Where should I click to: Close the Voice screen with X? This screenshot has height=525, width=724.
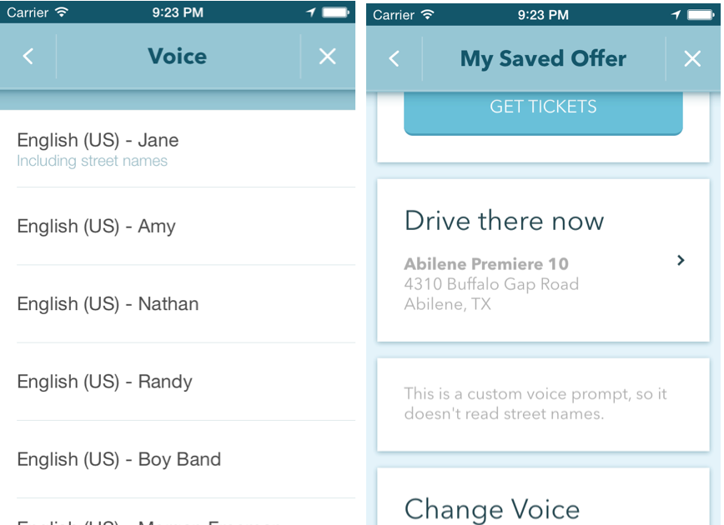(327, 57)
